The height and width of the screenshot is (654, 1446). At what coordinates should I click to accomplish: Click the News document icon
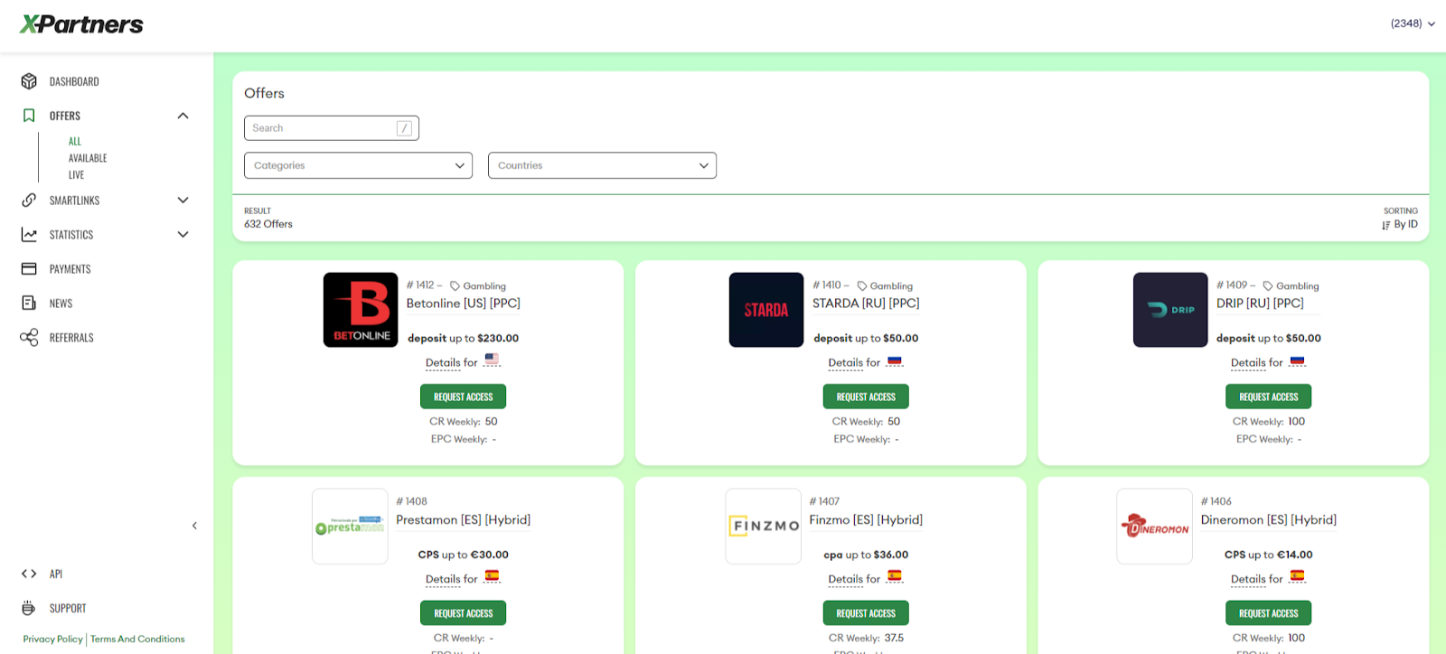click(29, 304)
